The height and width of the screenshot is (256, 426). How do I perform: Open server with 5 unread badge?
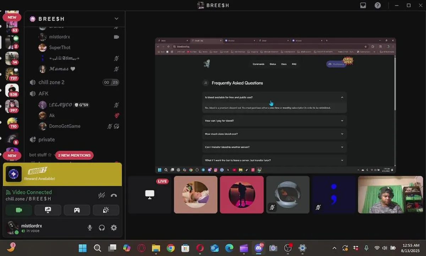coord(12,138)
